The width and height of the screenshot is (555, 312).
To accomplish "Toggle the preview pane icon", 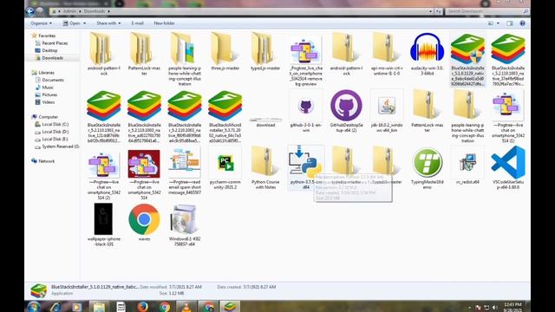I will 509,23.
